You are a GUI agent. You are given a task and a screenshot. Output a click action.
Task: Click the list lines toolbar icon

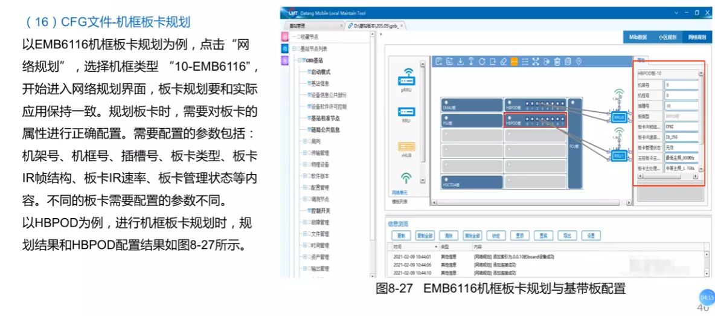tap(525, 62)
